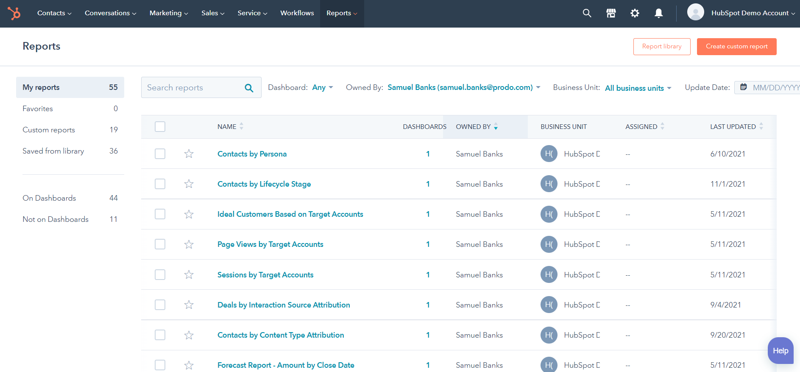Open the Marketplace icon

pos(611,13)
